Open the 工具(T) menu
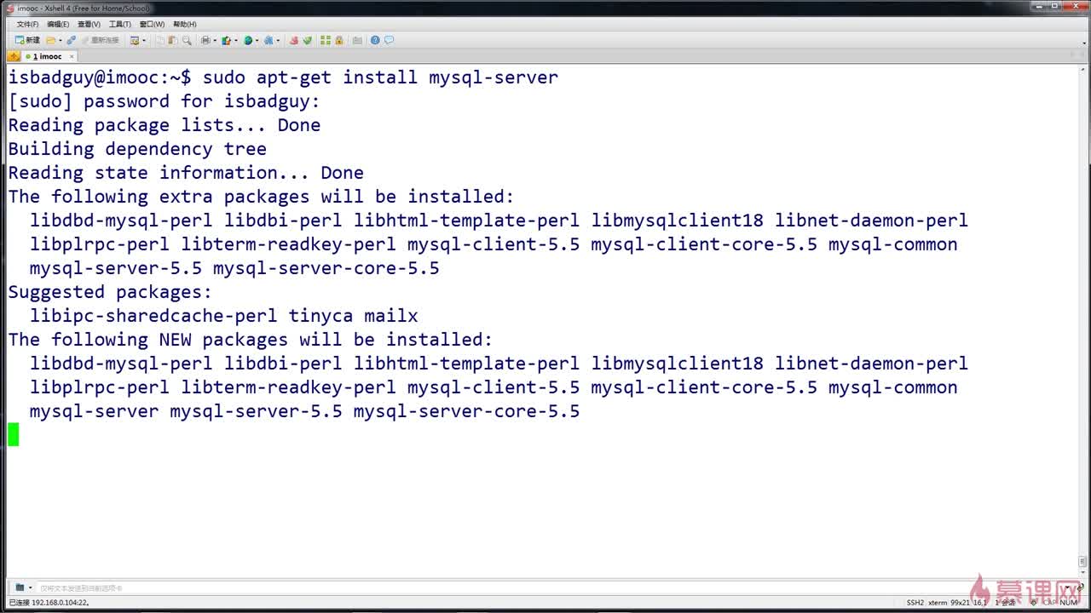1091x613 pixels. click(120, 24)
